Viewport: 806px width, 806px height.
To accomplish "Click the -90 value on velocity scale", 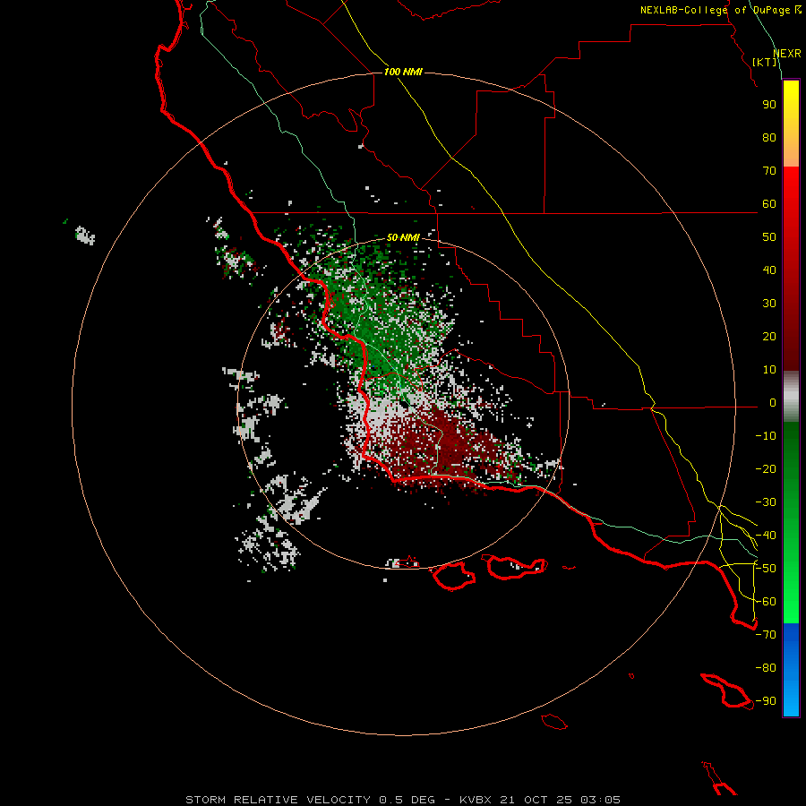I will [766, 701].
